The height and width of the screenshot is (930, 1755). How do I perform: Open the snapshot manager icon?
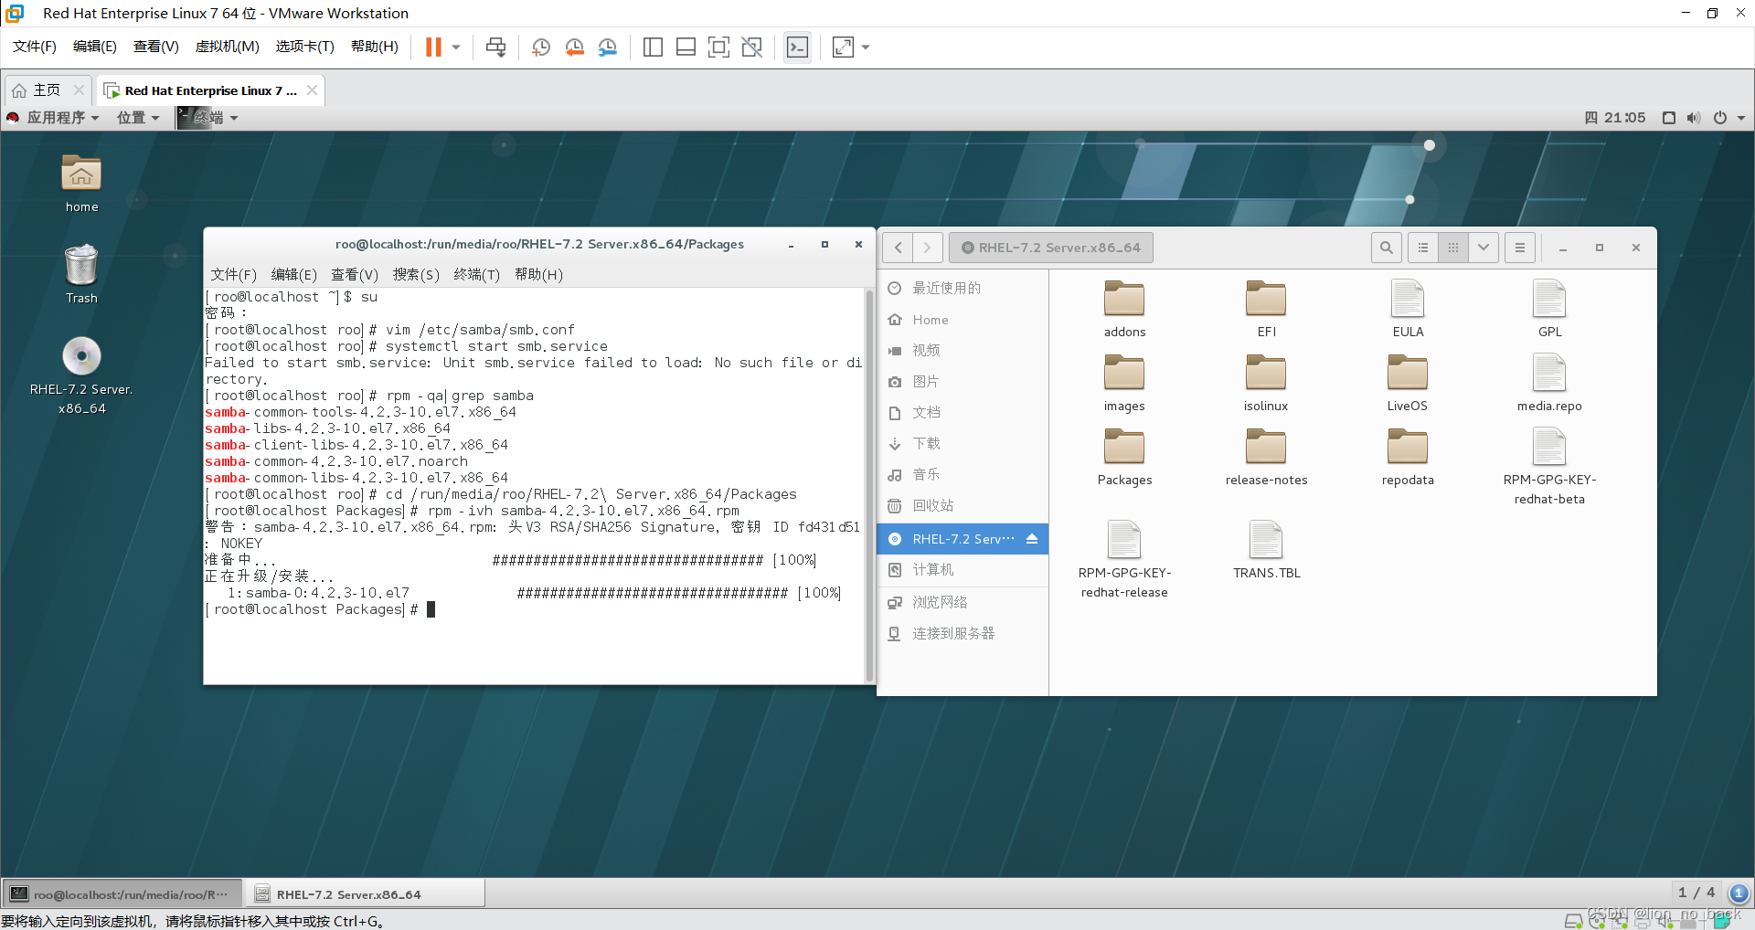point(607,47)
